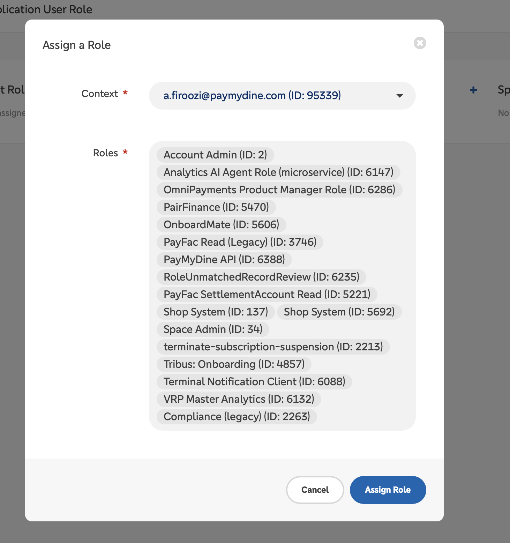
Task: Pick the PairFinance role
Action: 216,207
